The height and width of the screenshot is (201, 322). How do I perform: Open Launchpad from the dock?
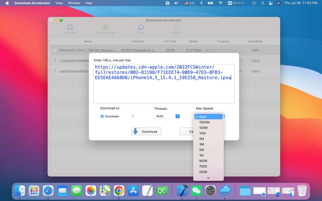(x=34, y=191)
